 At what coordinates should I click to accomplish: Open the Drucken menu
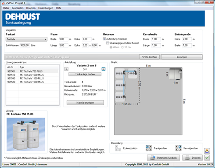click(31, 8)
